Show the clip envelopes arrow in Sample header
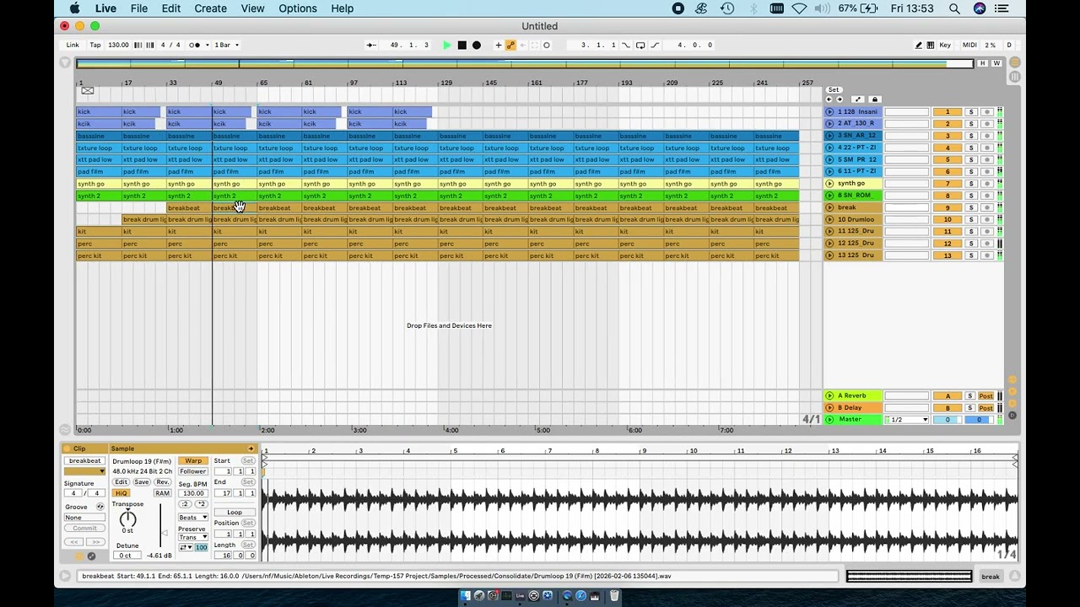1080x607 pixels. coord(251,449)
